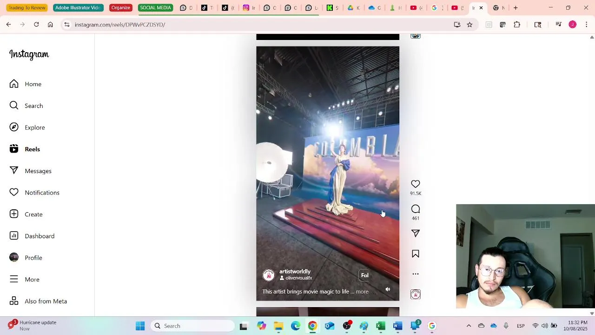
Task: Open Chrome media control icon
Action: coord(558,25)
